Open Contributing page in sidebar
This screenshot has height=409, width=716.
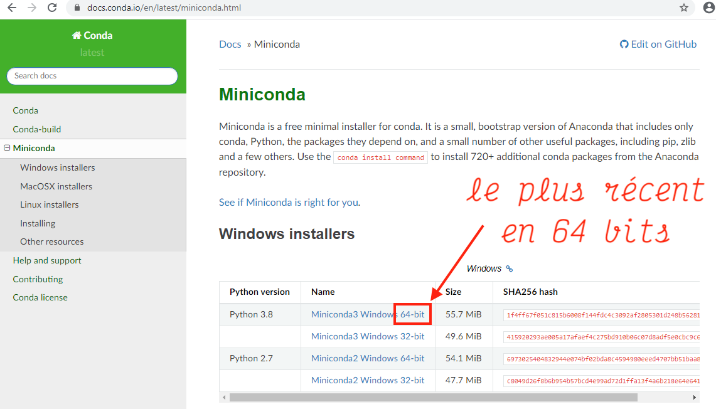[38, 279]
